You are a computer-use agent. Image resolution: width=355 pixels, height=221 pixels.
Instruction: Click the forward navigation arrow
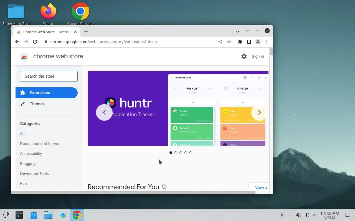pos(26,42)
